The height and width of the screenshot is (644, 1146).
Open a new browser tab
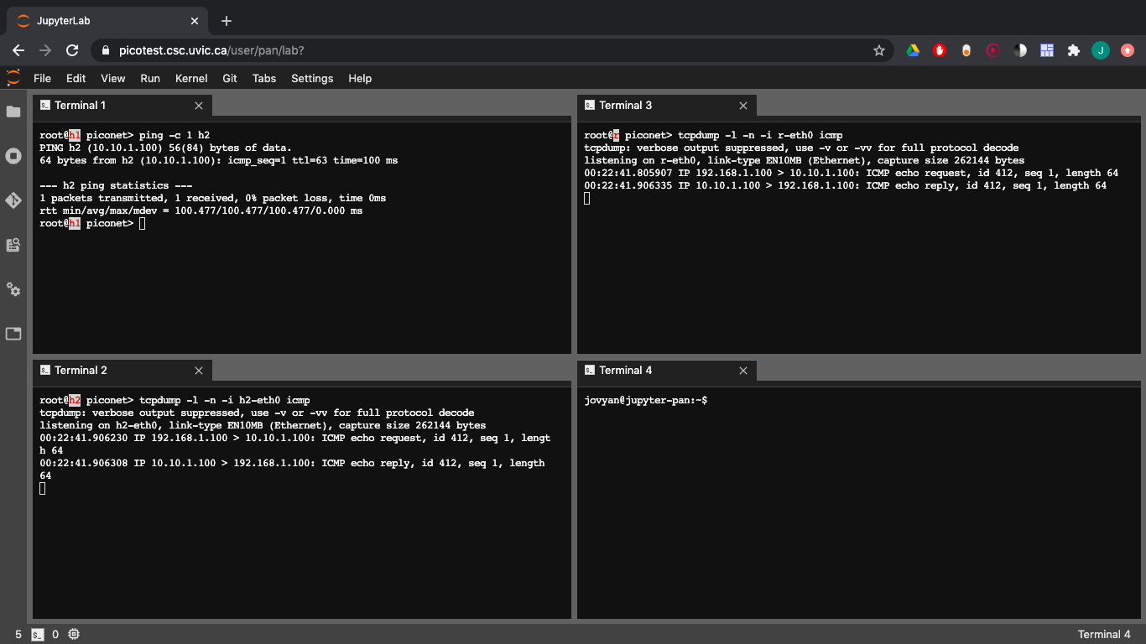tap(227, 21)
